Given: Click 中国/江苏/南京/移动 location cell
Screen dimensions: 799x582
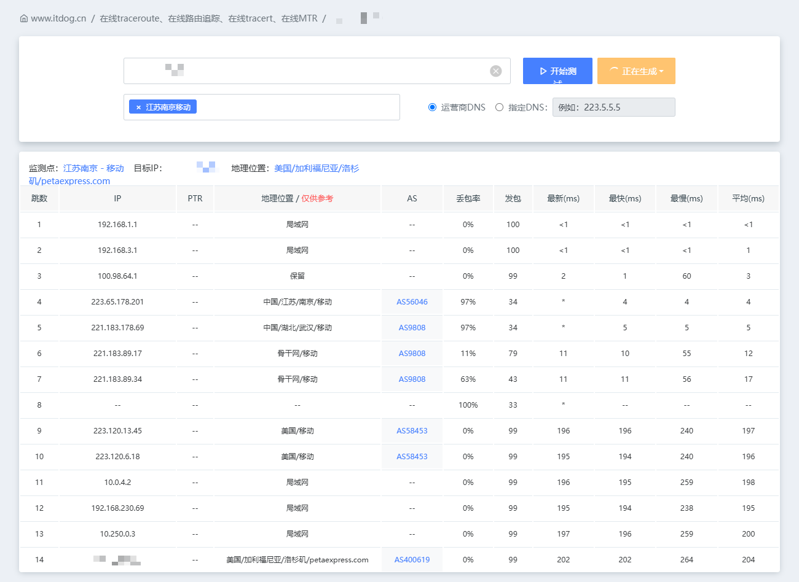Looking at the screenshot, I should (297, 302).
